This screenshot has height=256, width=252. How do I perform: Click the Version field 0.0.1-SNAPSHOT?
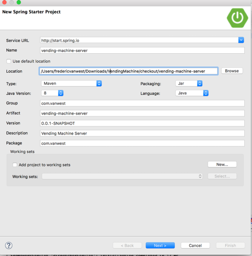[x=142, y=123]
